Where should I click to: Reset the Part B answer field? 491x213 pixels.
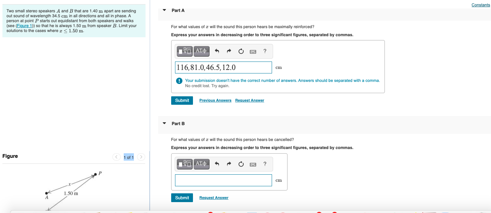coord(241,164)
